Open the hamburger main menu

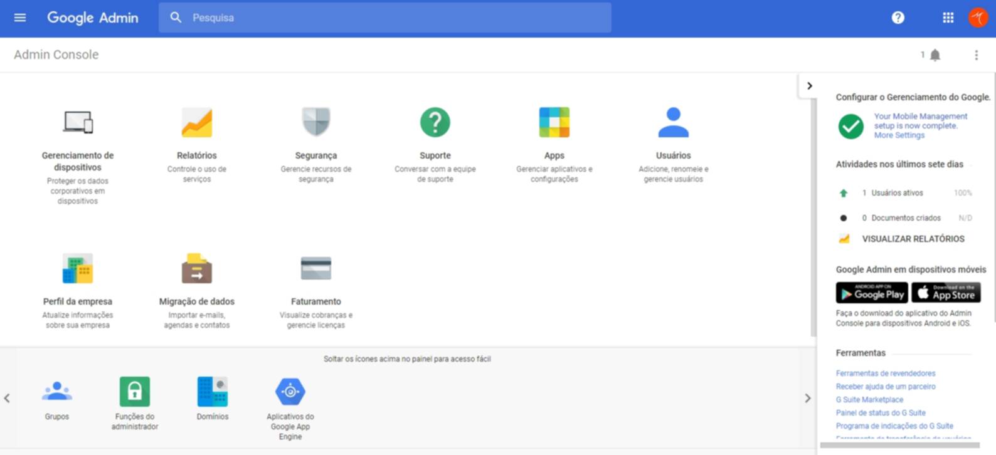tap(20, 18)
